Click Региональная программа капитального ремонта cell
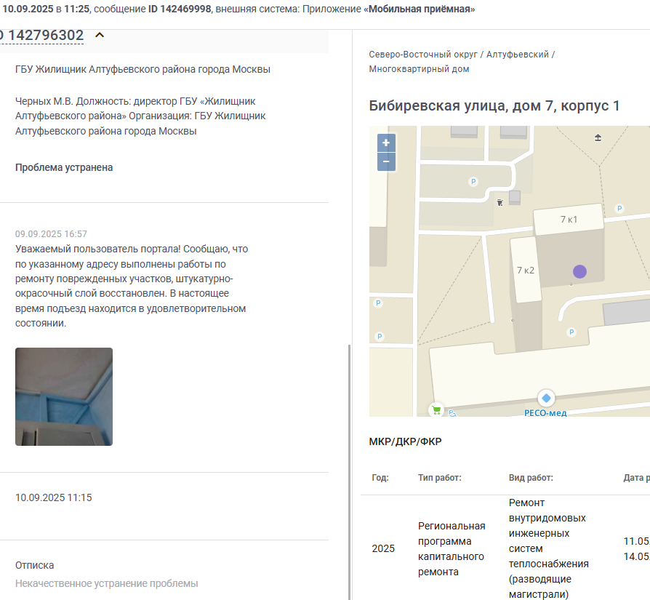Viewport: 650px width, 600px height. (x=452, y=548)
